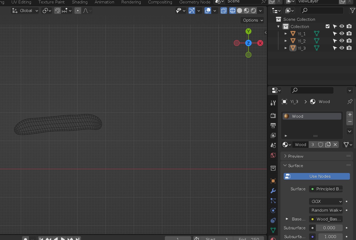
Task: Toggle viewport overlays
Action: (208, 11)
